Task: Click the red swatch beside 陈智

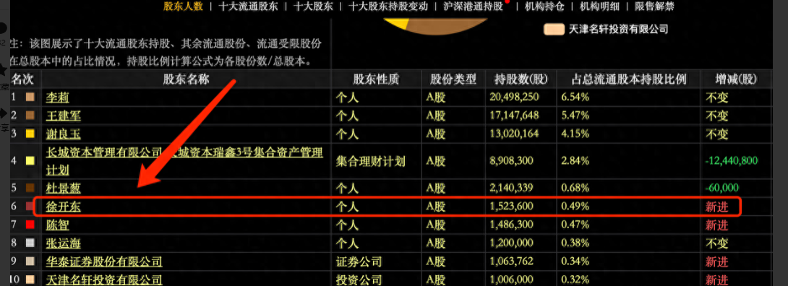Action: click(30, 225)
